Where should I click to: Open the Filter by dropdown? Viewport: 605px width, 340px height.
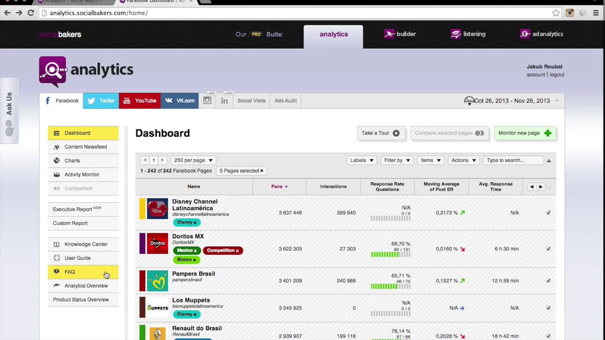(x=397, y=160)
